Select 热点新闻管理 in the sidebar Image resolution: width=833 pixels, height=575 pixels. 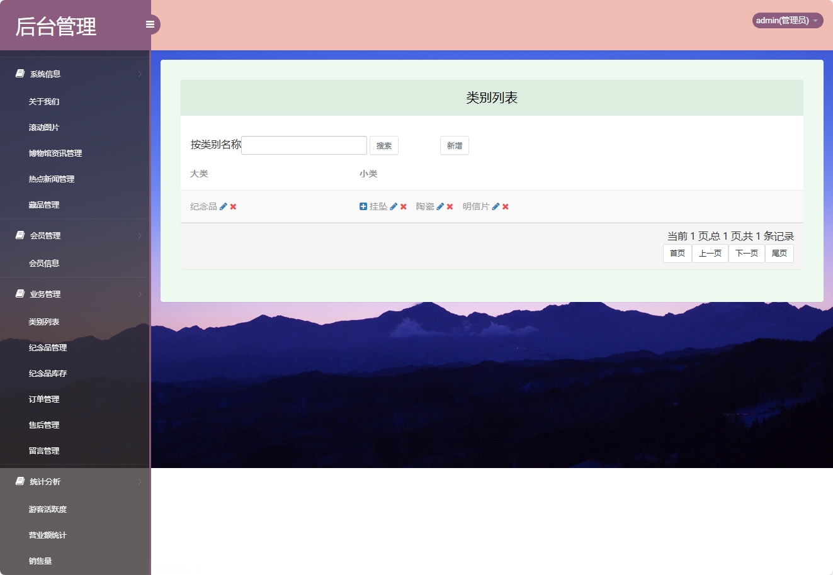tap(52, 179)
